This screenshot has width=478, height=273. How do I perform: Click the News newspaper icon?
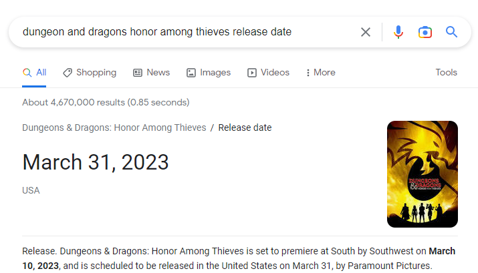point(138,73)
